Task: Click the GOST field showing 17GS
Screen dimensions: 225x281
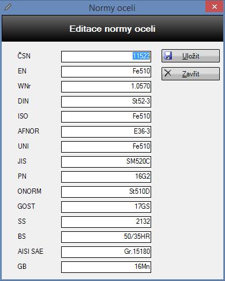Action: pos(106,207)
